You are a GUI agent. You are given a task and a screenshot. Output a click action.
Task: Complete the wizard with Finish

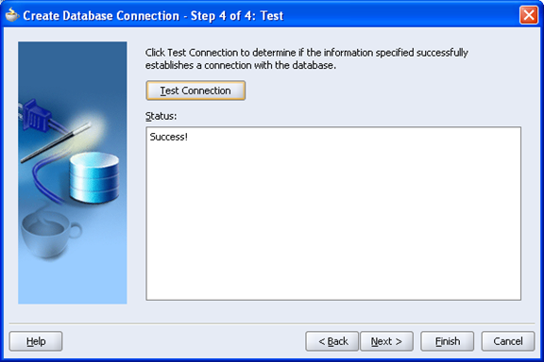[x=448, y=341]
